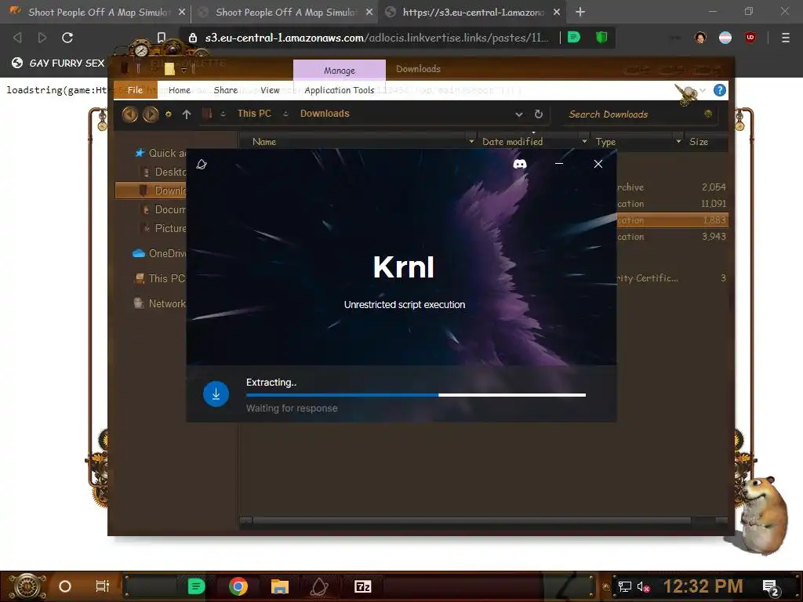Open Type column filter dropdown

pyautogui.click(x=678, y=141)
